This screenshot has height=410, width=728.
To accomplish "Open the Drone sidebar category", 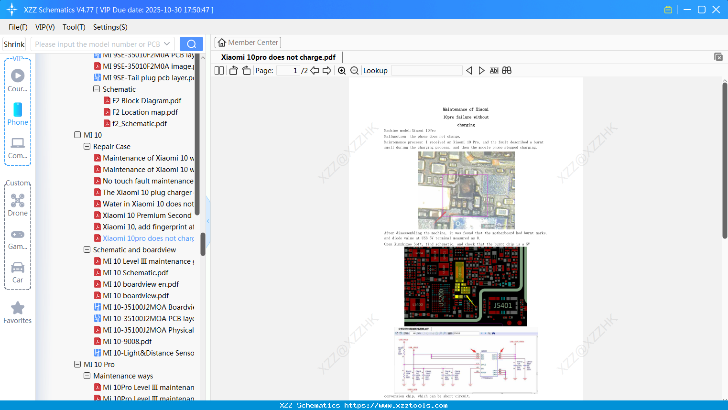I will [x=18, y=205].
